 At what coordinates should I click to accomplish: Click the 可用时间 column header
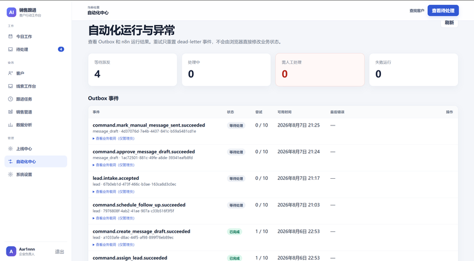pyautogui.click(x=284, y=112)
